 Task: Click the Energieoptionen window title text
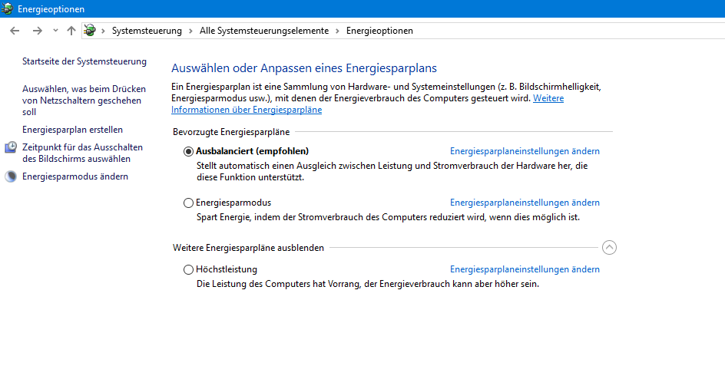pyautogui.click(x=51, y=9)
